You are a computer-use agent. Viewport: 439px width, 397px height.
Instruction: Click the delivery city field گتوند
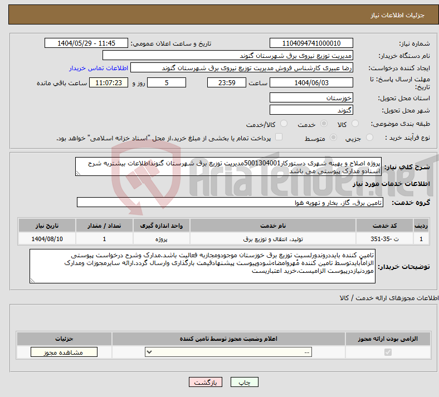pyautogui.click(x=311, y=110)
